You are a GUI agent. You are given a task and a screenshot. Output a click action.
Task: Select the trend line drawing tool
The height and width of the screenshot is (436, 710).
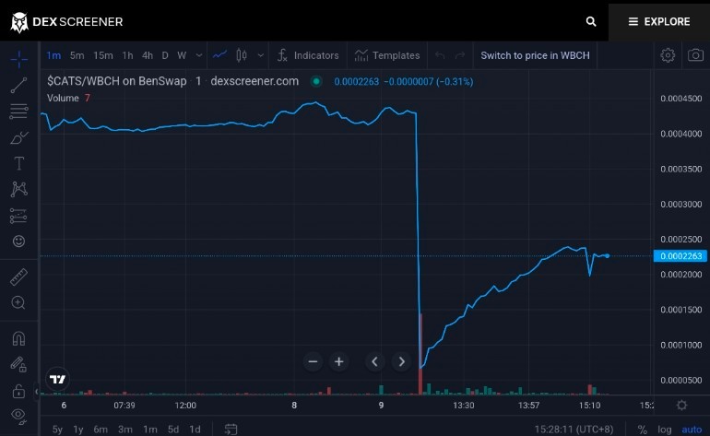click(x=18, y=85)
